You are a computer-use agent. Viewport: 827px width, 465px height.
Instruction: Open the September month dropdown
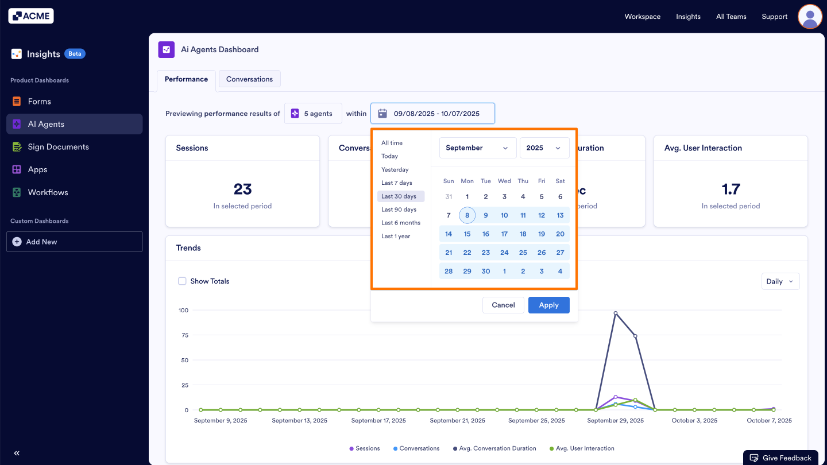pyautogui.click(x=477, y=148)
